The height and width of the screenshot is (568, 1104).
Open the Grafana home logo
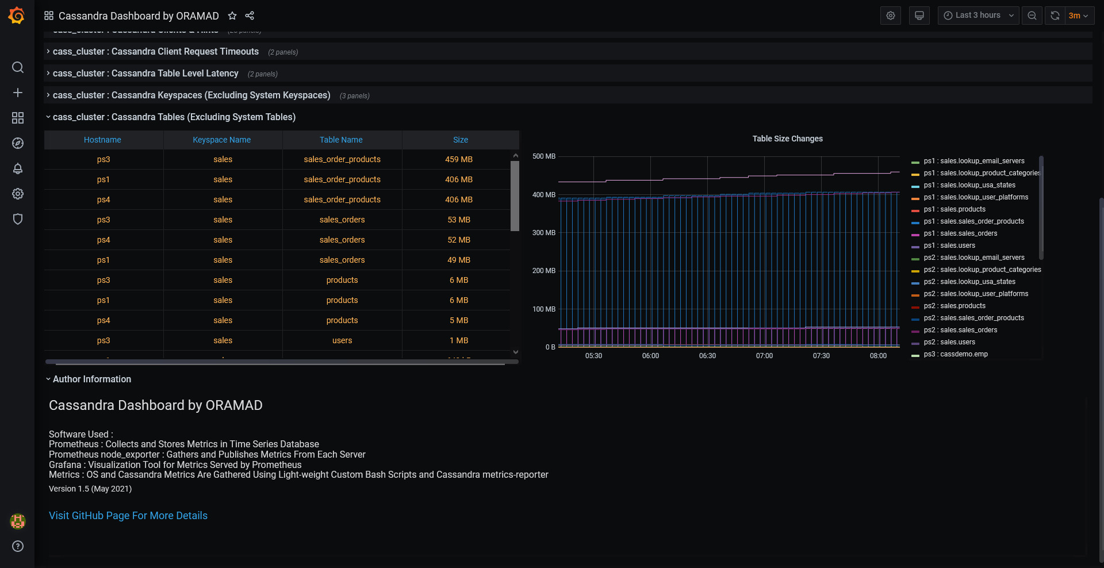(17, 16)
